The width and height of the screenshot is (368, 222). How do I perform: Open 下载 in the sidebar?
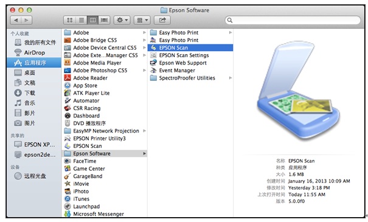tap(34, 93)
